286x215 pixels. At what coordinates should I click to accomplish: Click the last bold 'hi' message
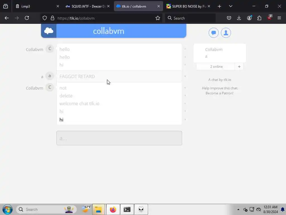coord(61,120)
